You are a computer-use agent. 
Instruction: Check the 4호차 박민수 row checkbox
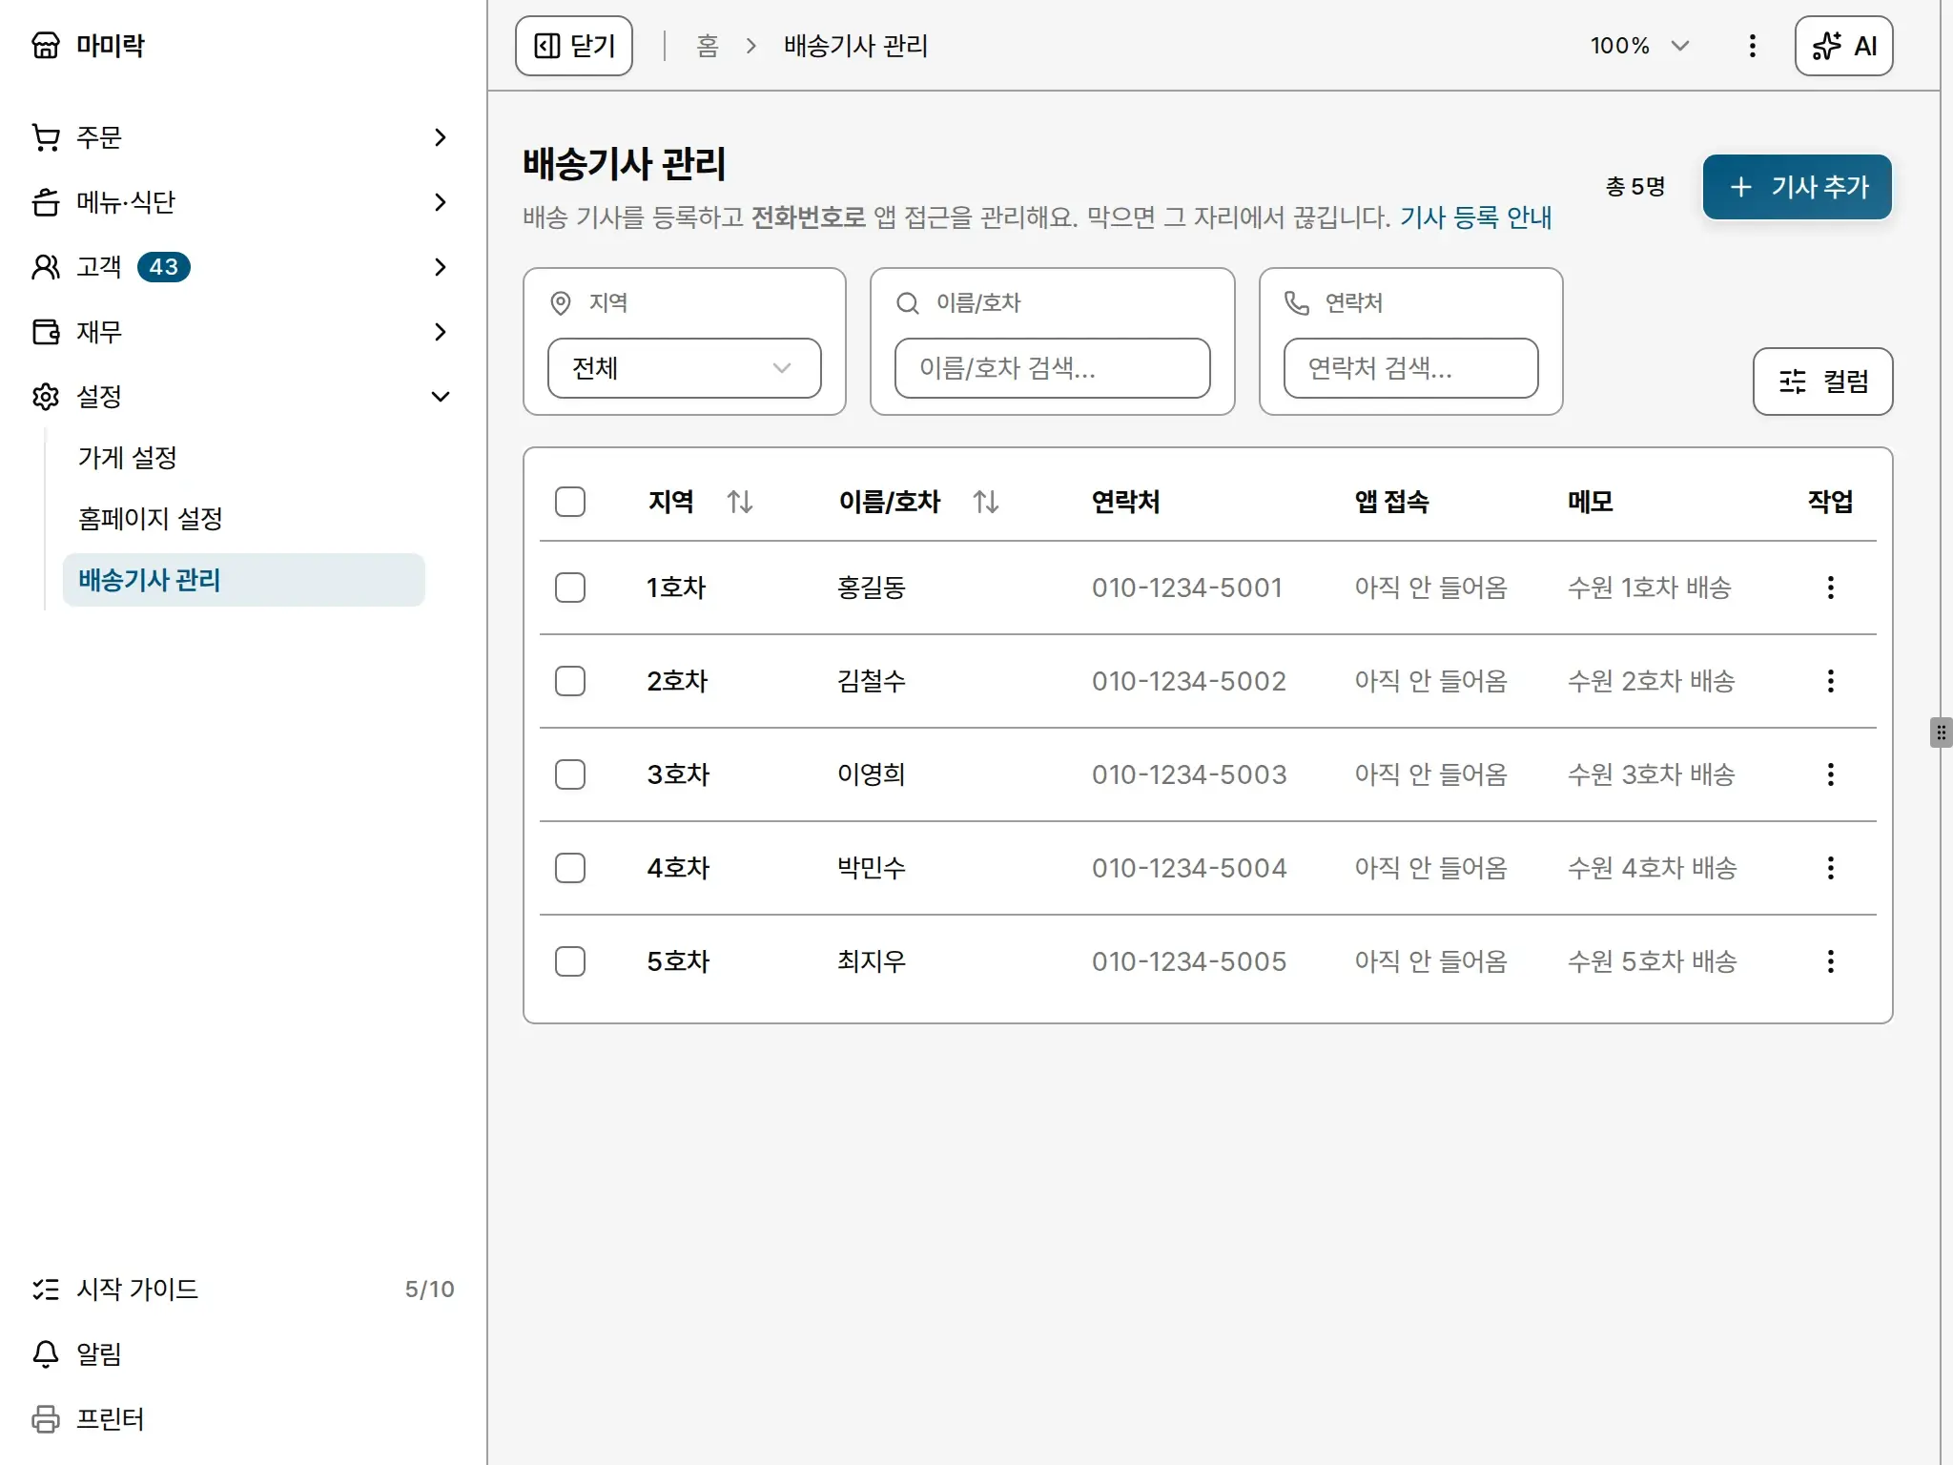pos(570,868)
